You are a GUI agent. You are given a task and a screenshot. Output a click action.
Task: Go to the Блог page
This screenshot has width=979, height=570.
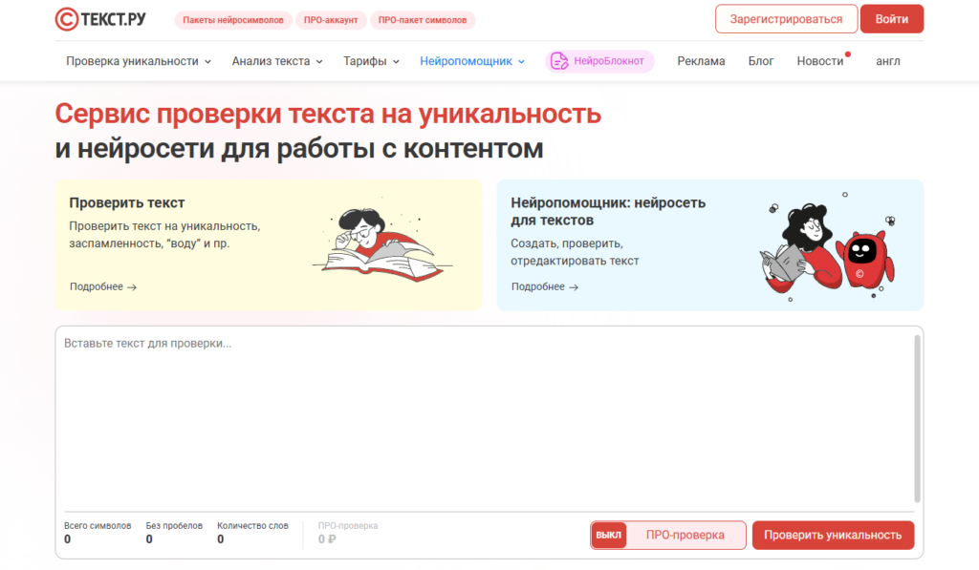760,61
